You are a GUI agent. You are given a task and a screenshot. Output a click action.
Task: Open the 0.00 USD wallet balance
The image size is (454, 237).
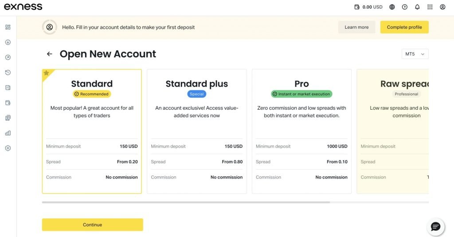click(x=368, y=7)
